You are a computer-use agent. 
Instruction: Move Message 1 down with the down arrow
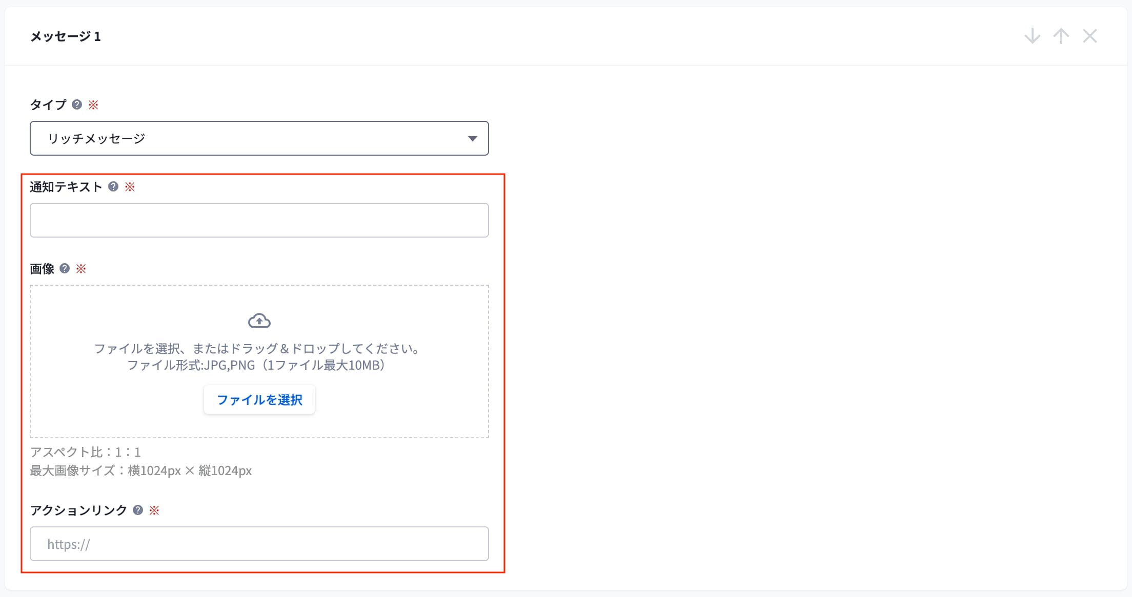[x=1032, y=36]
